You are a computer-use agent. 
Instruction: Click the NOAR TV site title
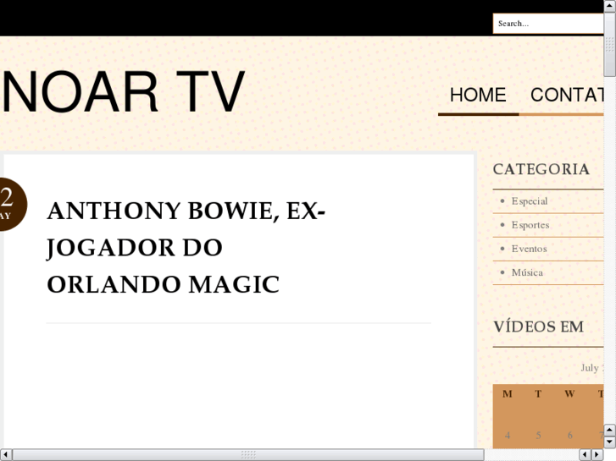point(124,92)
